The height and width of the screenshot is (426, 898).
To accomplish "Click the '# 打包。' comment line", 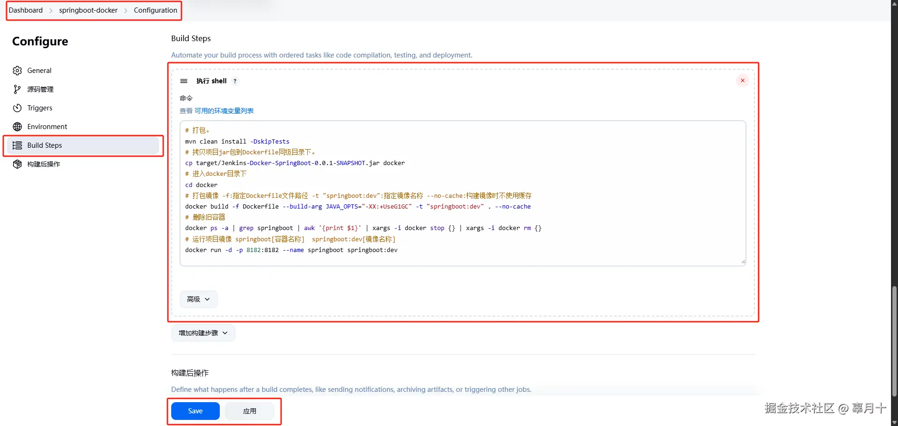I will (x=197, y=130).
